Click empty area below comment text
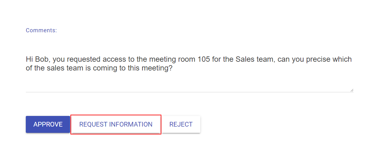This screenshot has width=379, height=146. (189, 81)
